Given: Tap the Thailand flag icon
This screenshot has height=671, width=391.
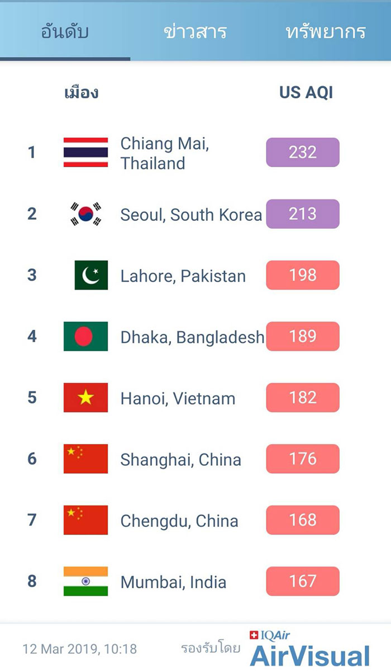Looking at the screenshot, I should click(85, 152).
